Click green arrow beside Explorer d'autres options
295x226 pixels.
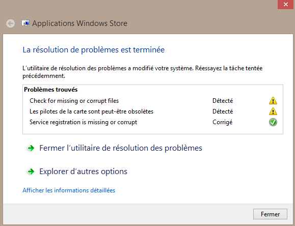[31, 172]
